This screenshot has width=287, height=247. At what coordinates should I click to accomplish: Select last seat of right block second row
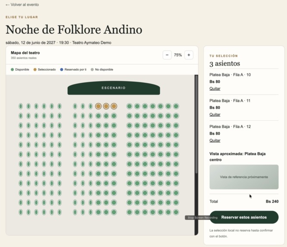(x=176, y=116)
